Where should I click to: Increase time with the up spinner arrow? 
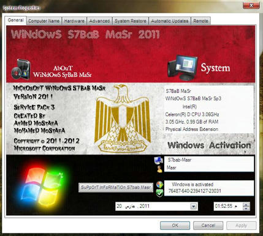coord(246,205)
